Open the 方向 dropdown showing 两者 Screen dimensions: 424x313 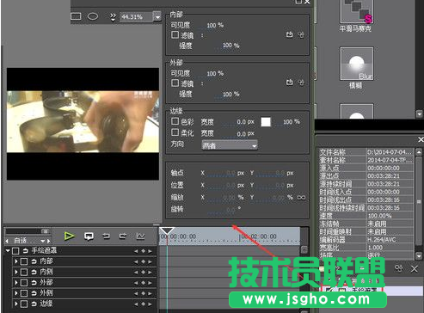pos(230,145)
